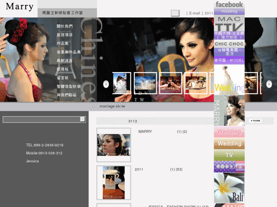This screenshot has width=277, height=207.
Task: Open 關於我們 menu item
Action: click(64, 26)
